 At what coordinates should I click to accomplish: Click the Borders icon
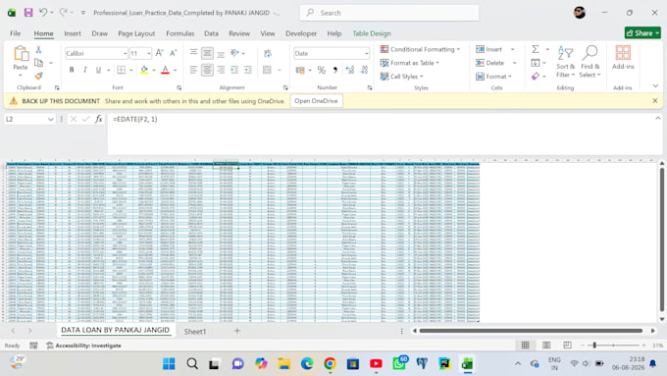click(x=122, y=70)
